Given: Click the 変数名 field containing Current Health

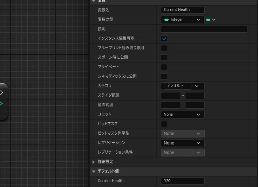Looking at the screenshot, I should 183,10.
